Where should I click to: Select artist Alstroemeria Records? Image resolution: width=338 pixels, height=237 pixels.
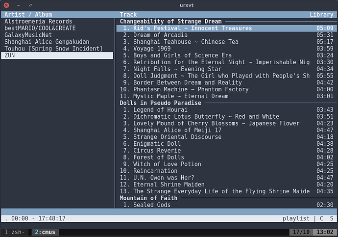click(x=57, y=22)
